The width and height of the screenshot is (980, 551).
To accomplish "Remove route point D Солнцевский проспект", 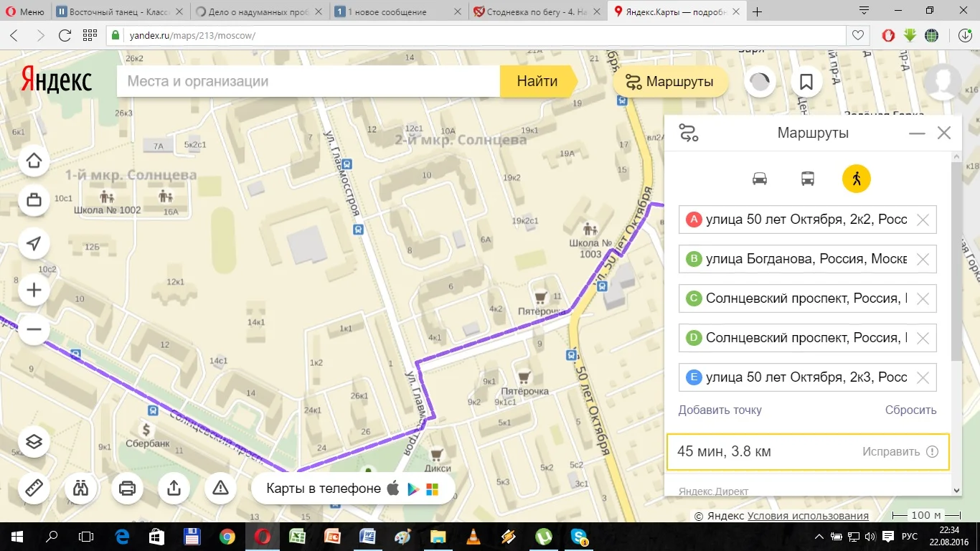I will point(923,338).
